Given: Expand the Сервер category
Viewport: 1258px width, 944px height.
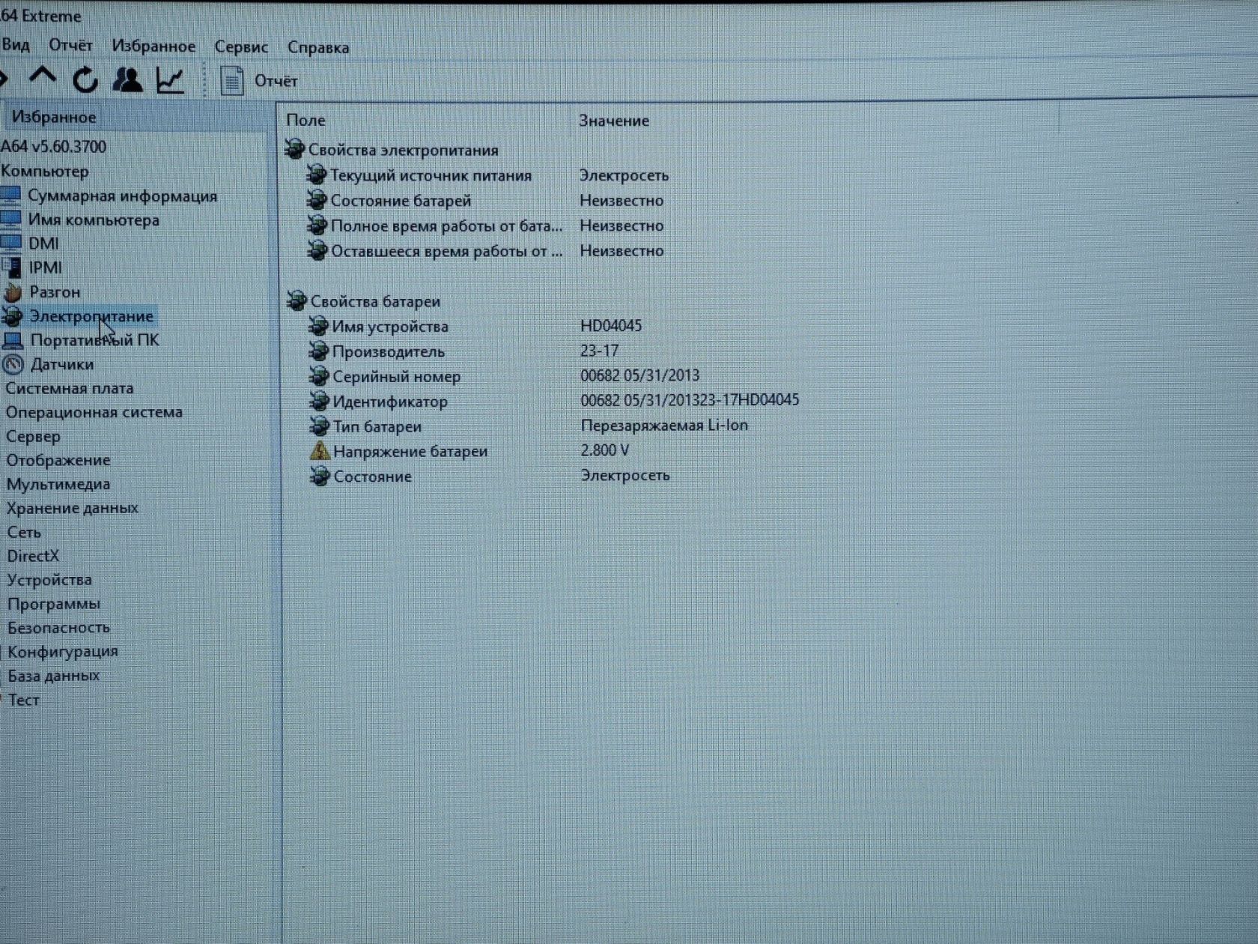Looking at the screenshot, I should (33, 436).
